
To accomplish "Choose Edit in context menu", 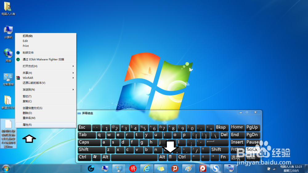I will point(46,41).
